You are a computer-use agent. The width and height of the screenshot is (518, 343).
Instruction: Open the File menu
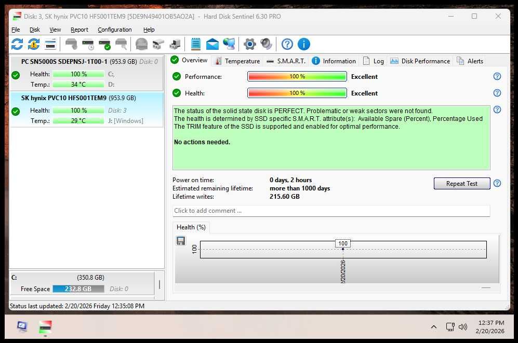click(16, 30)
